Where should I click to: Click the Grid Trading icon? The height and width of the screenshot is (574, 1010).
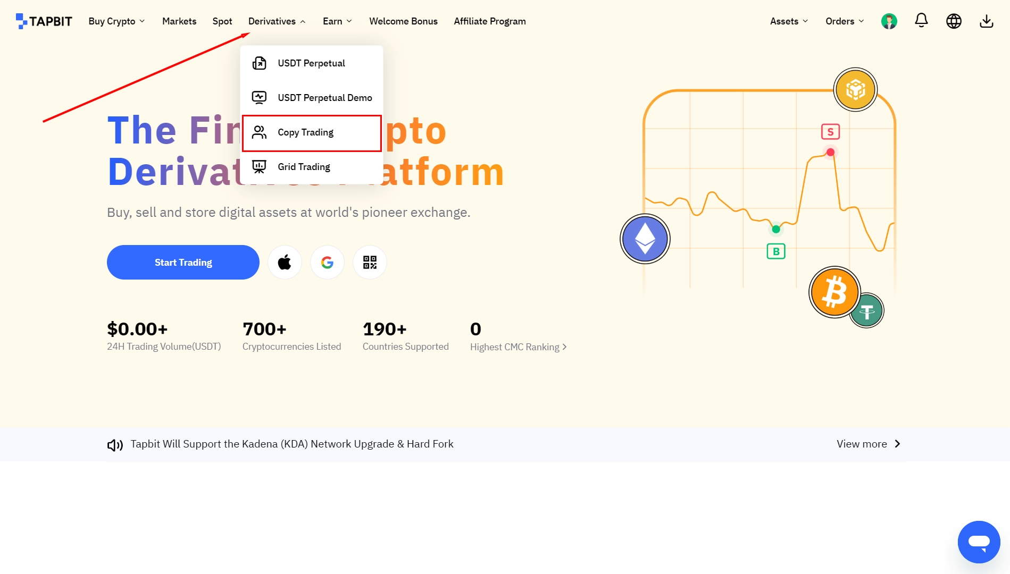click(259, 167)
